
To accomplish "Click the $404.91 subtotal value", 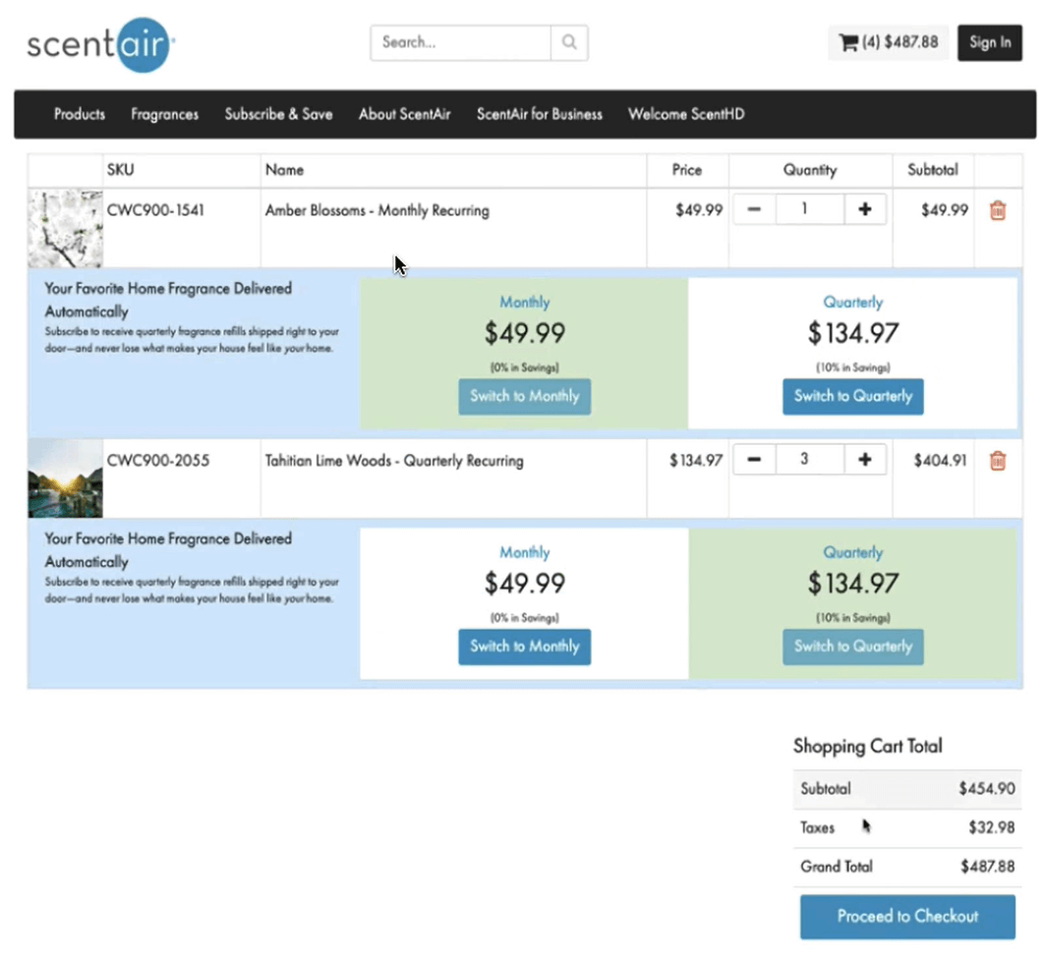I will coord(940,461).
